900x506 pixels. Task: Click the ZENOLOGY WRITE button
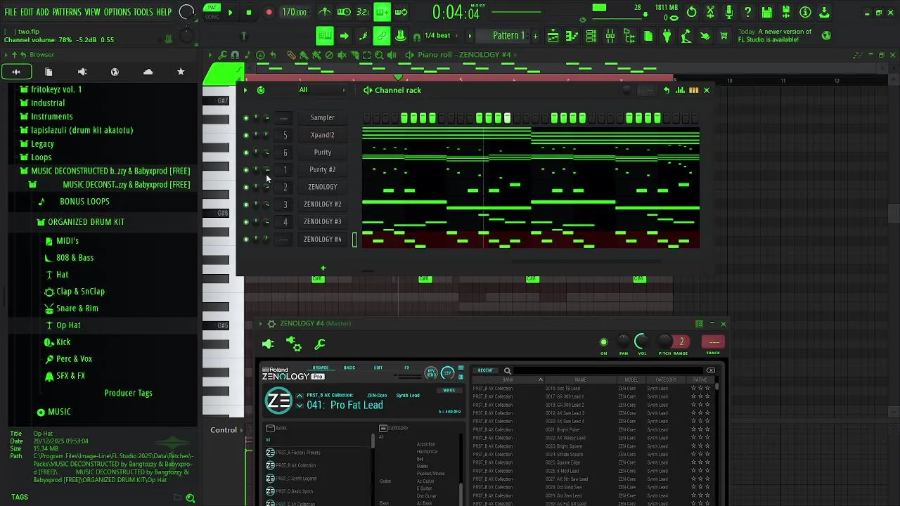pos(449,390)
